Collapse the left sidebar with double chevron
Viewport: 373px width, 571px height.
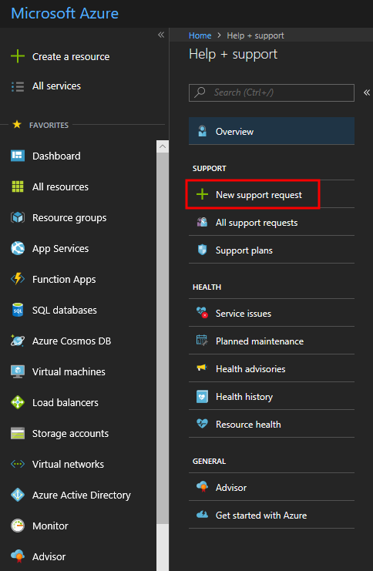tap(161, 35)
